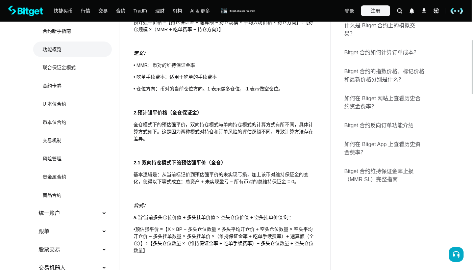The width and height of the screenshot is (473, 270).
Task: Select 功能概览 in sidebar
Action: 72,49
